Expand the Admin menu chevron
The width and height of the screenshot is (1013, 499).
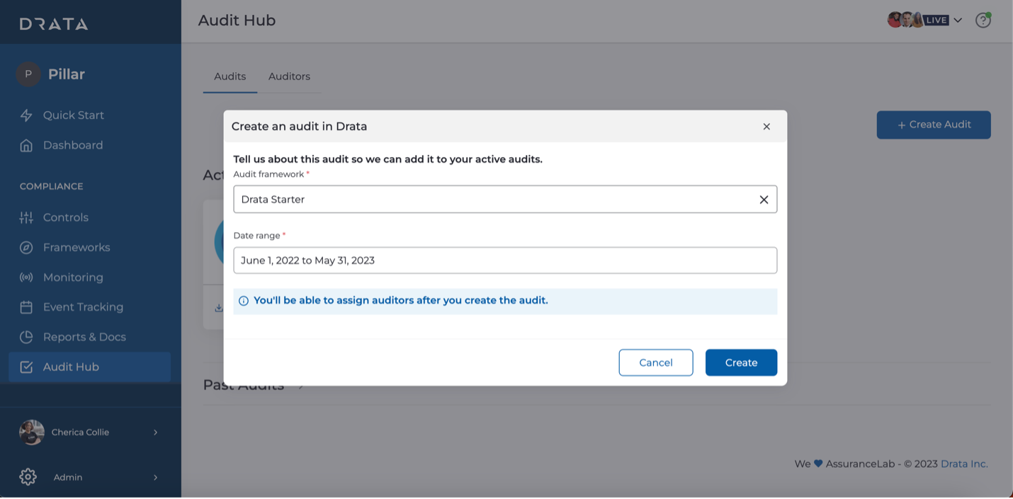[155, 478]
